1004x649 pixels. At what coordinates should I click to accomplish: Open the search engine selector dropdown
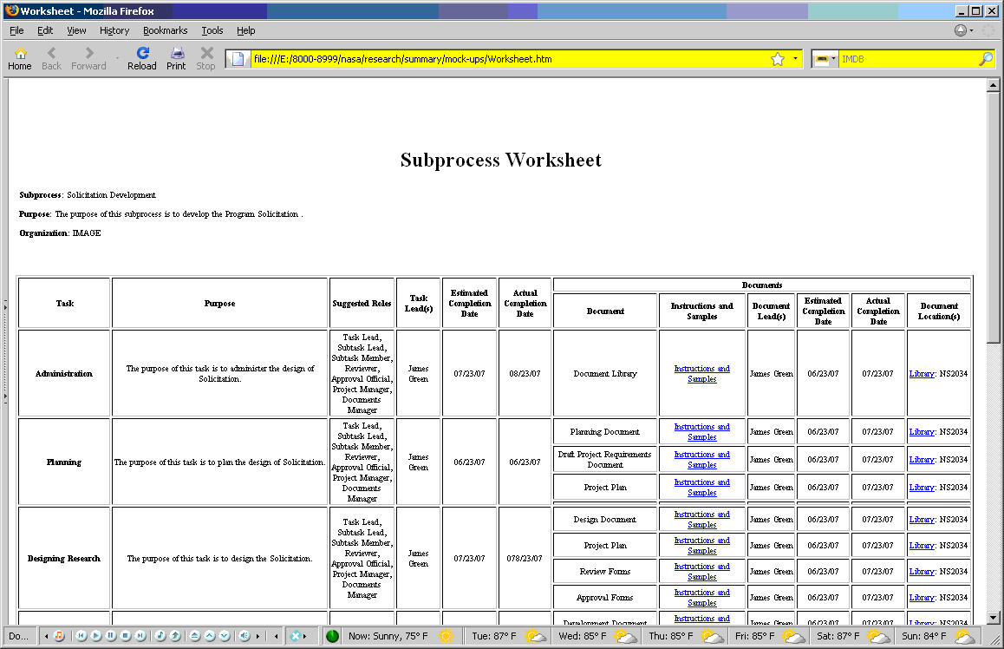[833, 58]
